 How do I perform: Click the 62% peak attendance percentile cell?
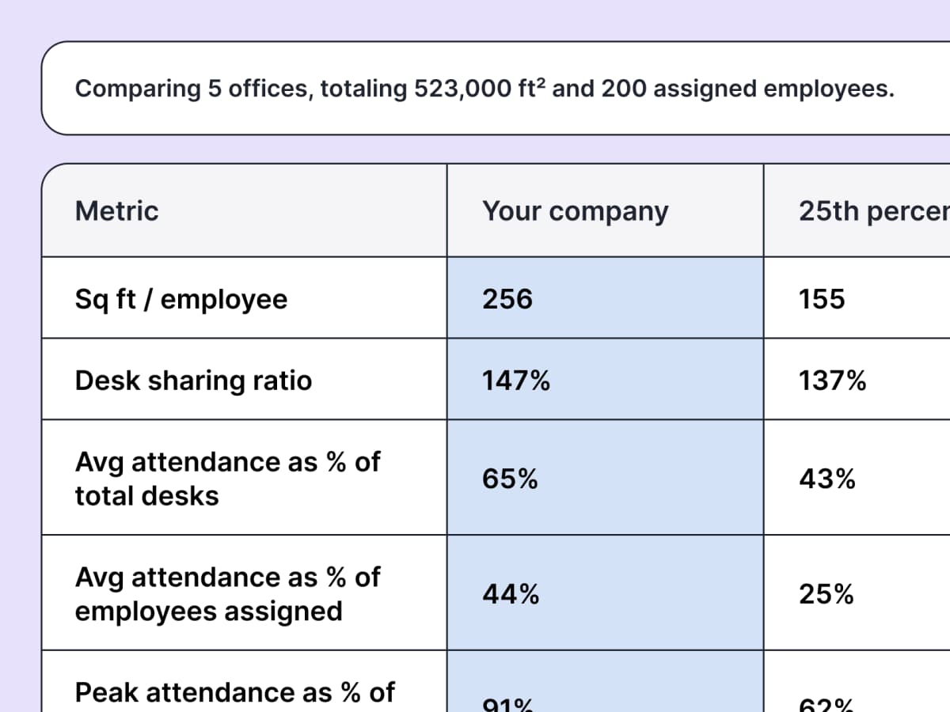(826, 704)
